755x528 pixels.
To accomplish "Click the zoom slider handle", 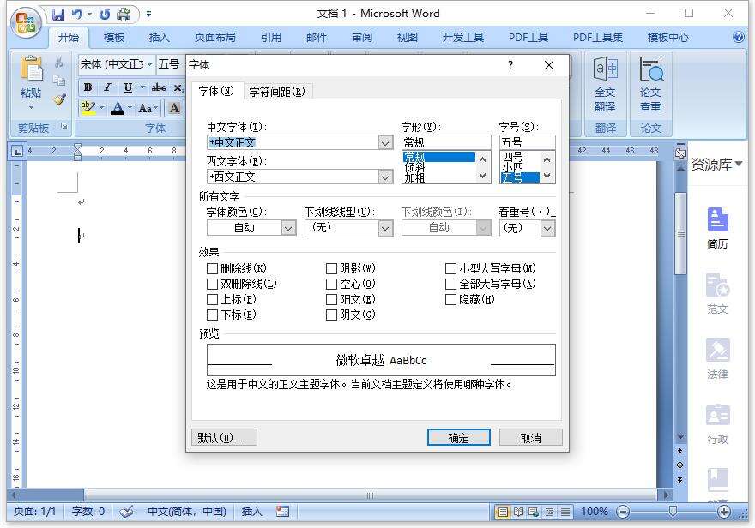I will [x=673, y=512].
